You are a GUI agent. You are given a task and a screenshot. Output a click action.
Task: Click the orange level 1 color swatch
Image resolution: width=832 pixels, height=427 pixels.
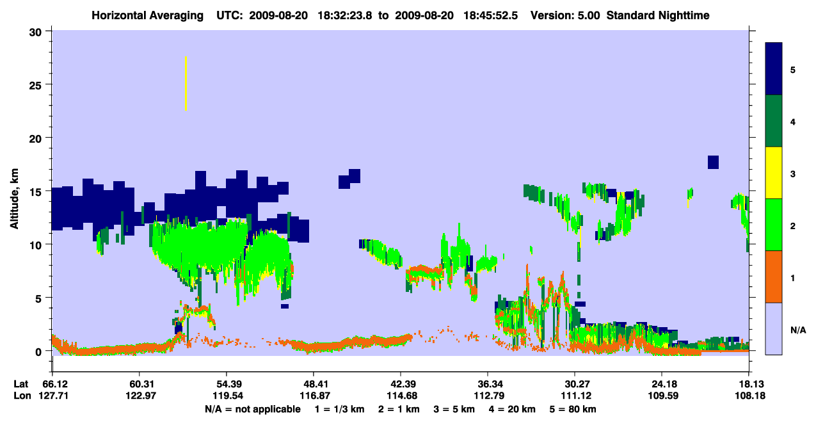click(x=774, y=277)
